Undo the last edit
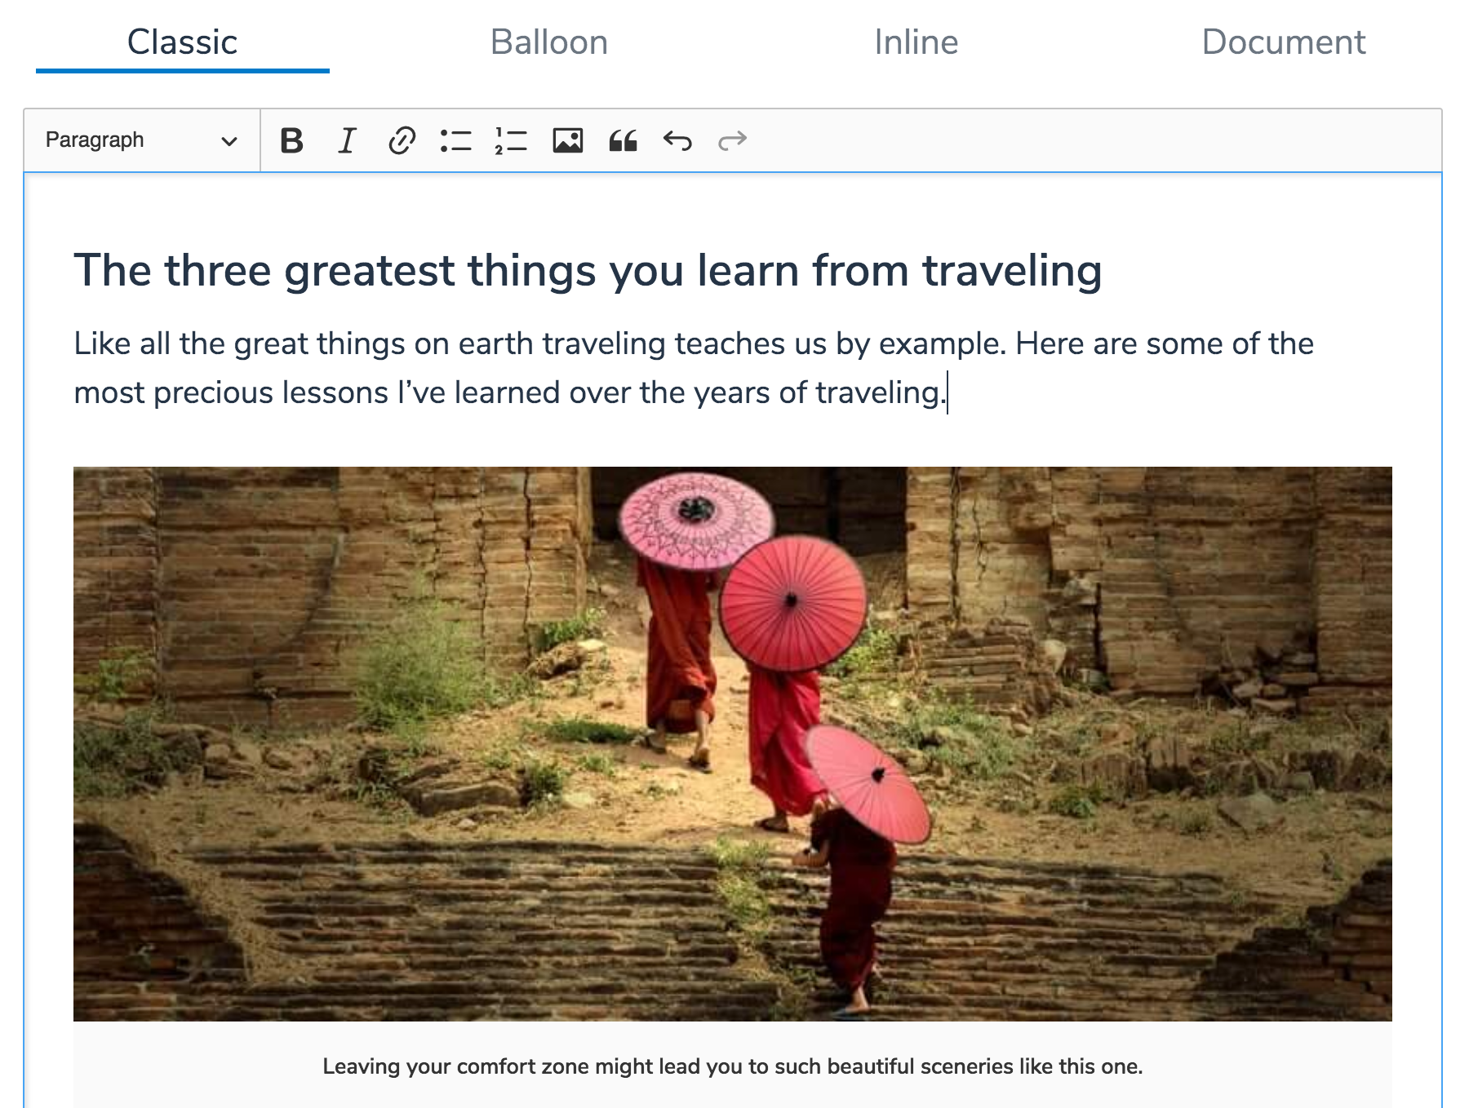 tap(677, 141)
